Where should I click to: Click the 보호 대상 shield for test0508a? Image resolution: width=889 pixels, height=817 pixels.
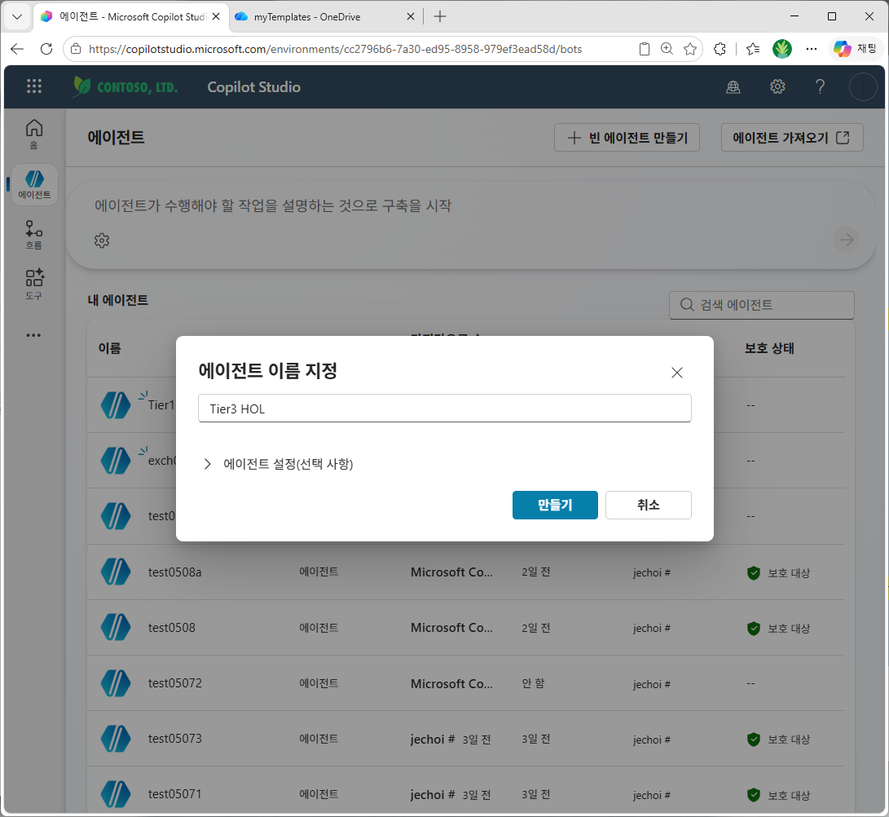(x=754, y=573)
